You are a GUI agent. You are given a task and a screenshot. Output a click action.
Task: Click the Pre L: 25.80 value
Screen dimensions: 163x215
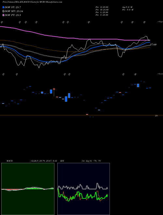click(102, 12)
